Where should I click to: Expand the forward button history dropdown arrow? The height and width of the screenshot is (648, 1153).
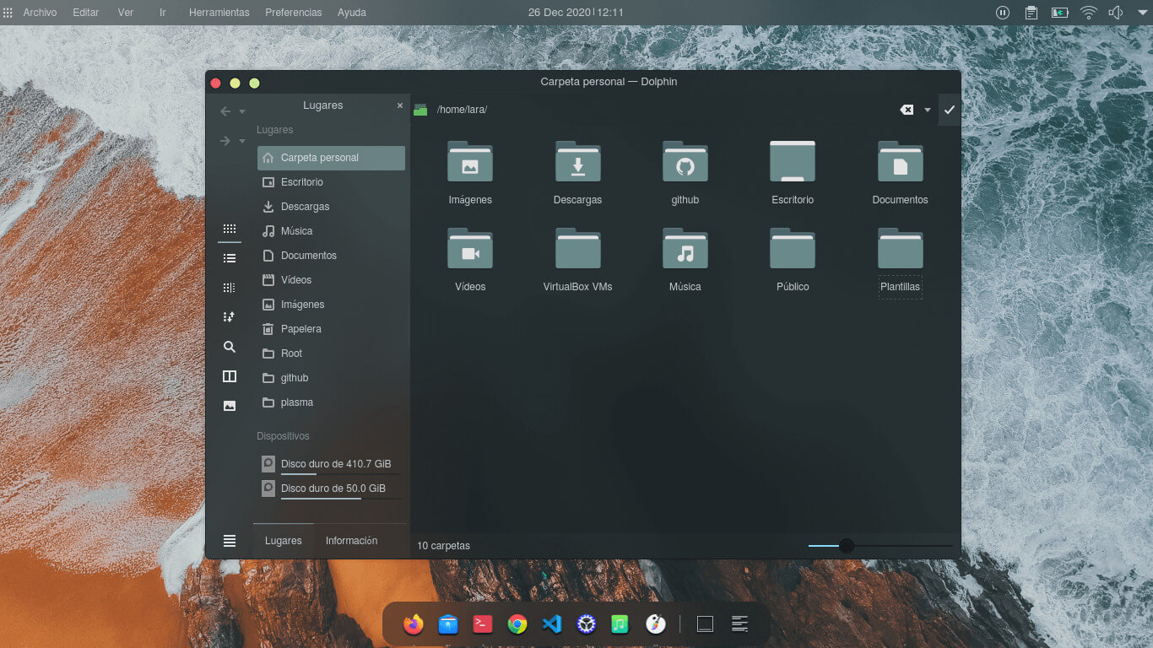(x=242, y=141)
